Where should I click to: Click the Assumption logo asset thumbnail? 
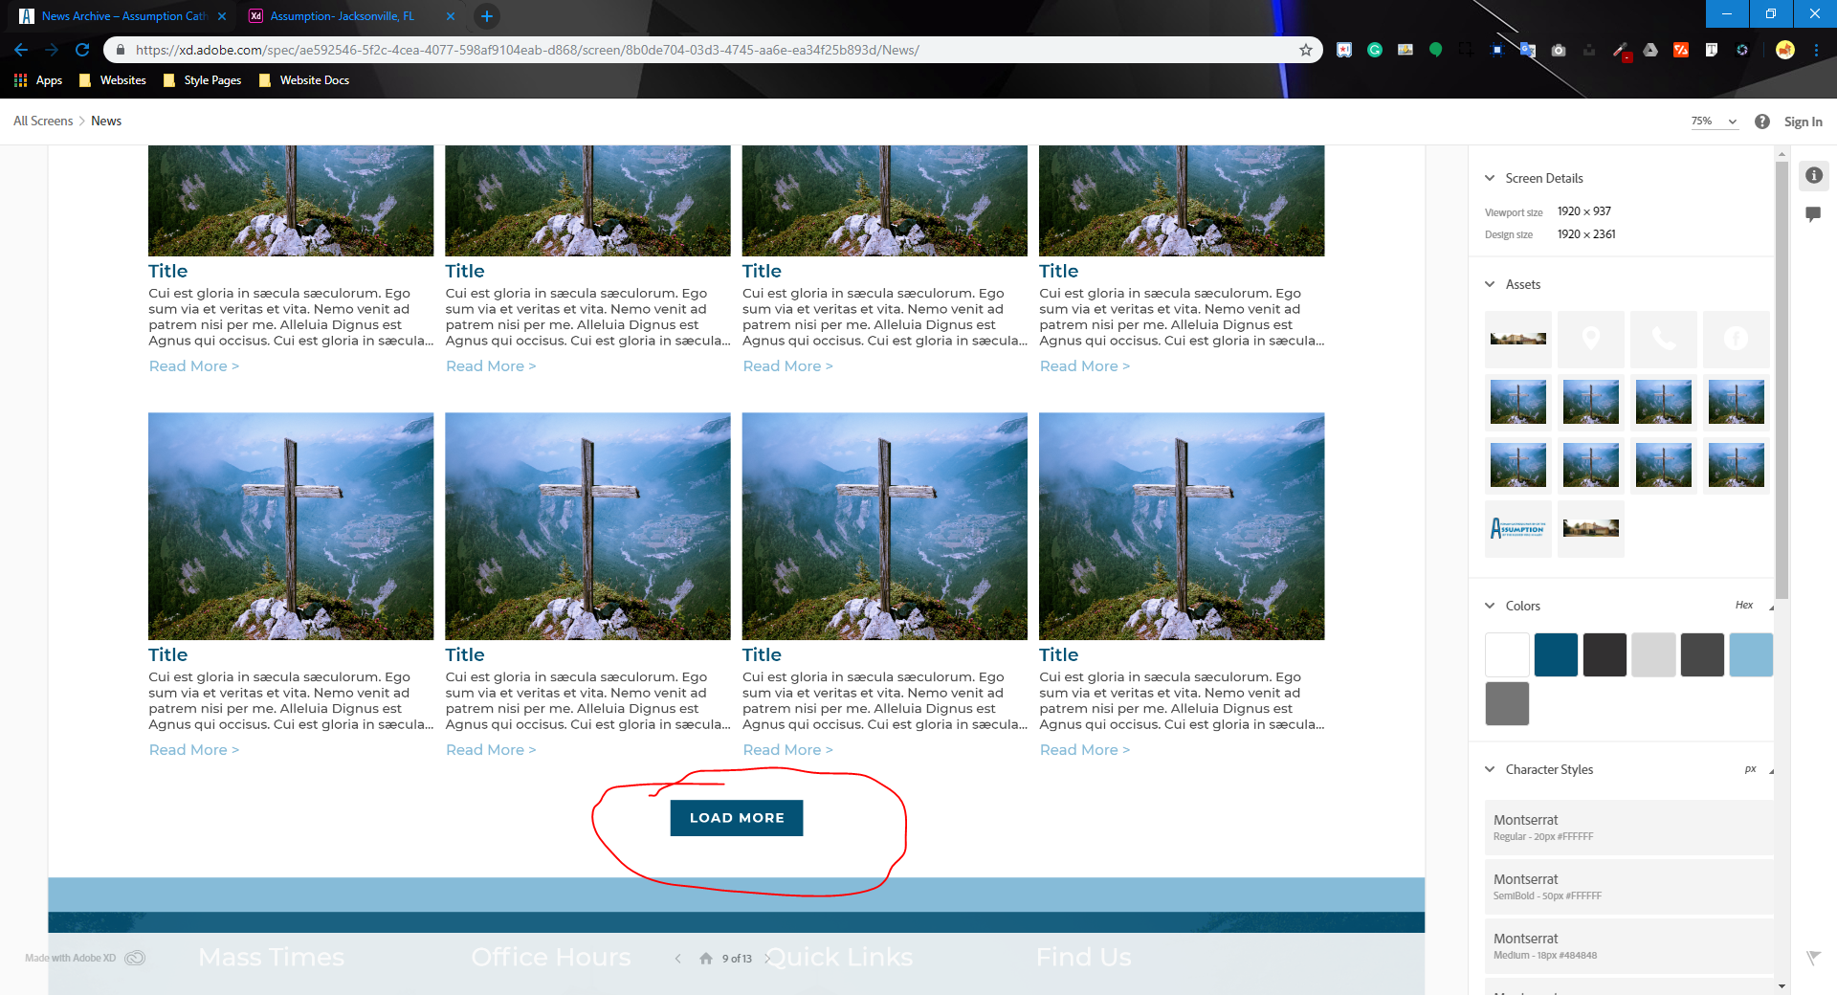point(1517,528)
